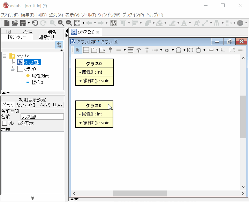This screenshot has height=202, width=249.
Task: Pick the Subsystem creation tool
Action: [103, 50]
